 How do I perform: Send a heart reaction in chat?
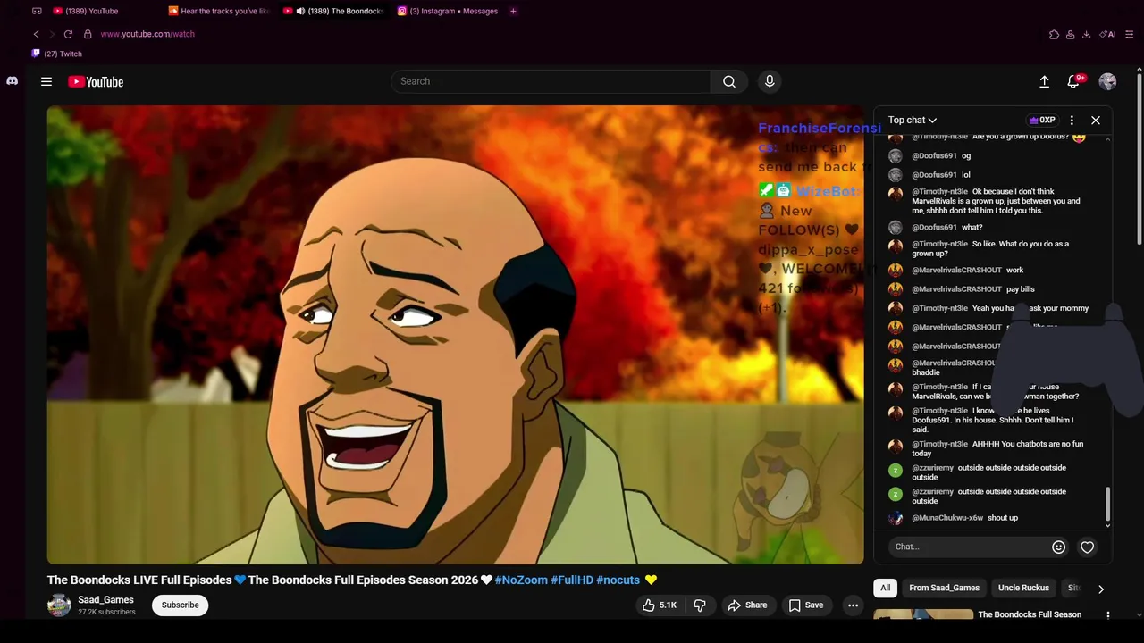pos(1087,547)
